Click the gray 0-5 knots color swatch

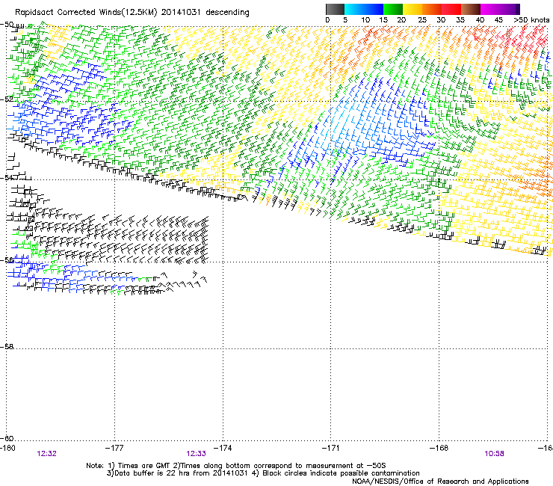coord(335,9)
